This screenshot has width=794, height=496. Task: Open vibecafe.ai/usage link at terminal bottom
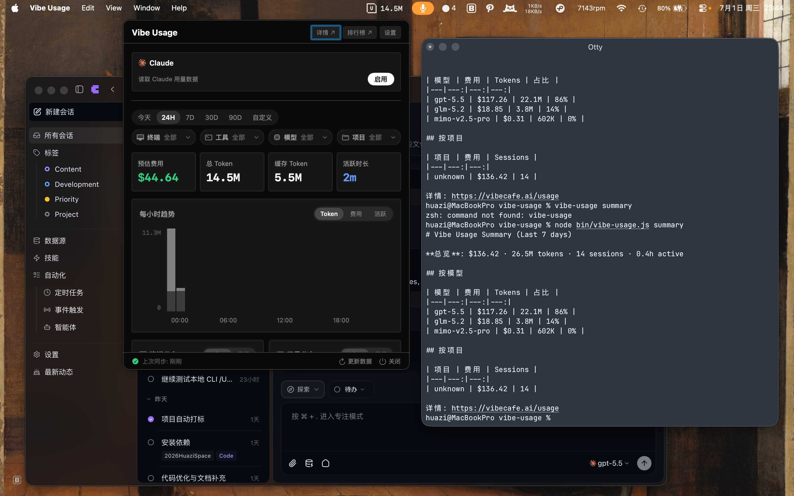point(505,408)
